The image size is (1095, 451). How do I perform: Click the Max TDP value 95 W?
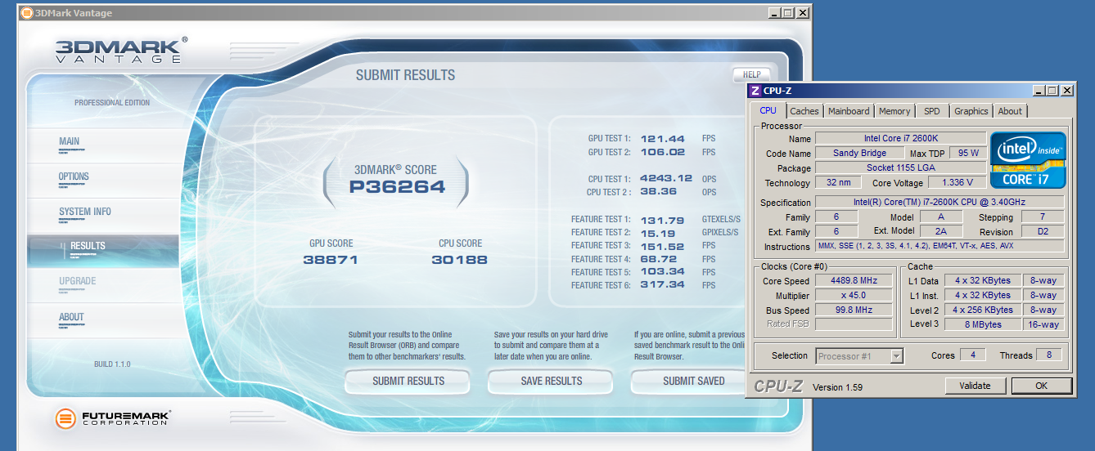tap(968, 154)
